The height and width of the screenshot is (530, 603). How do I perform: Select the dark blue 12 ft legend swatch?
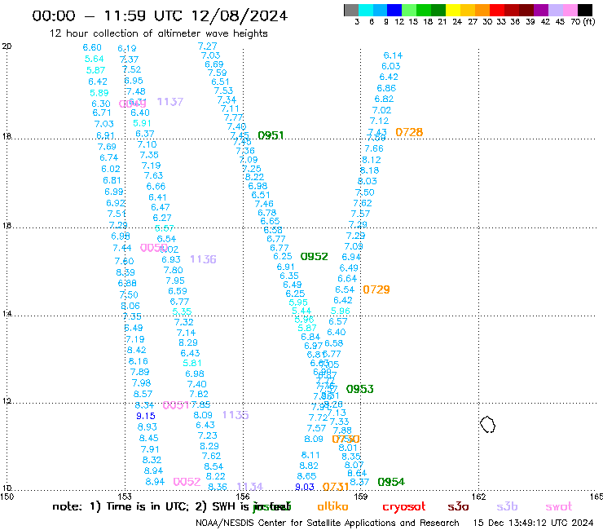tap(395, 10)
